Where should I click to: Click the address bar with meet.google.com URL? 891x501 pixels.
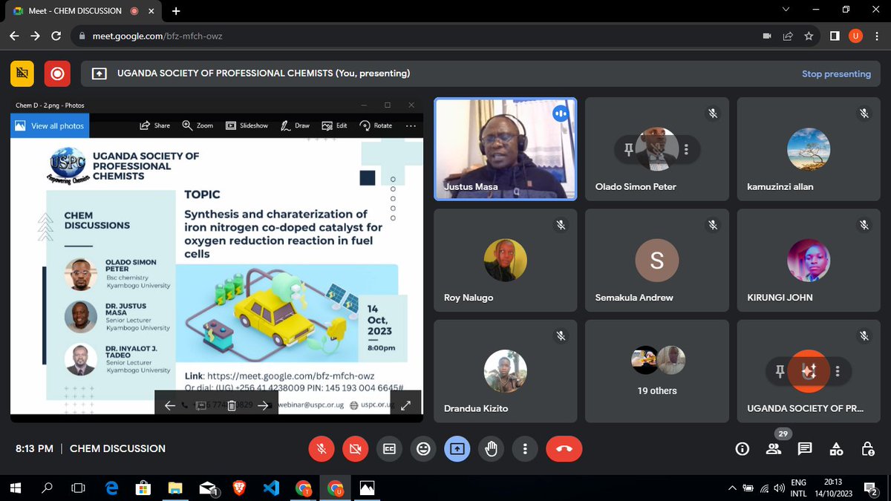click(416, 36)
